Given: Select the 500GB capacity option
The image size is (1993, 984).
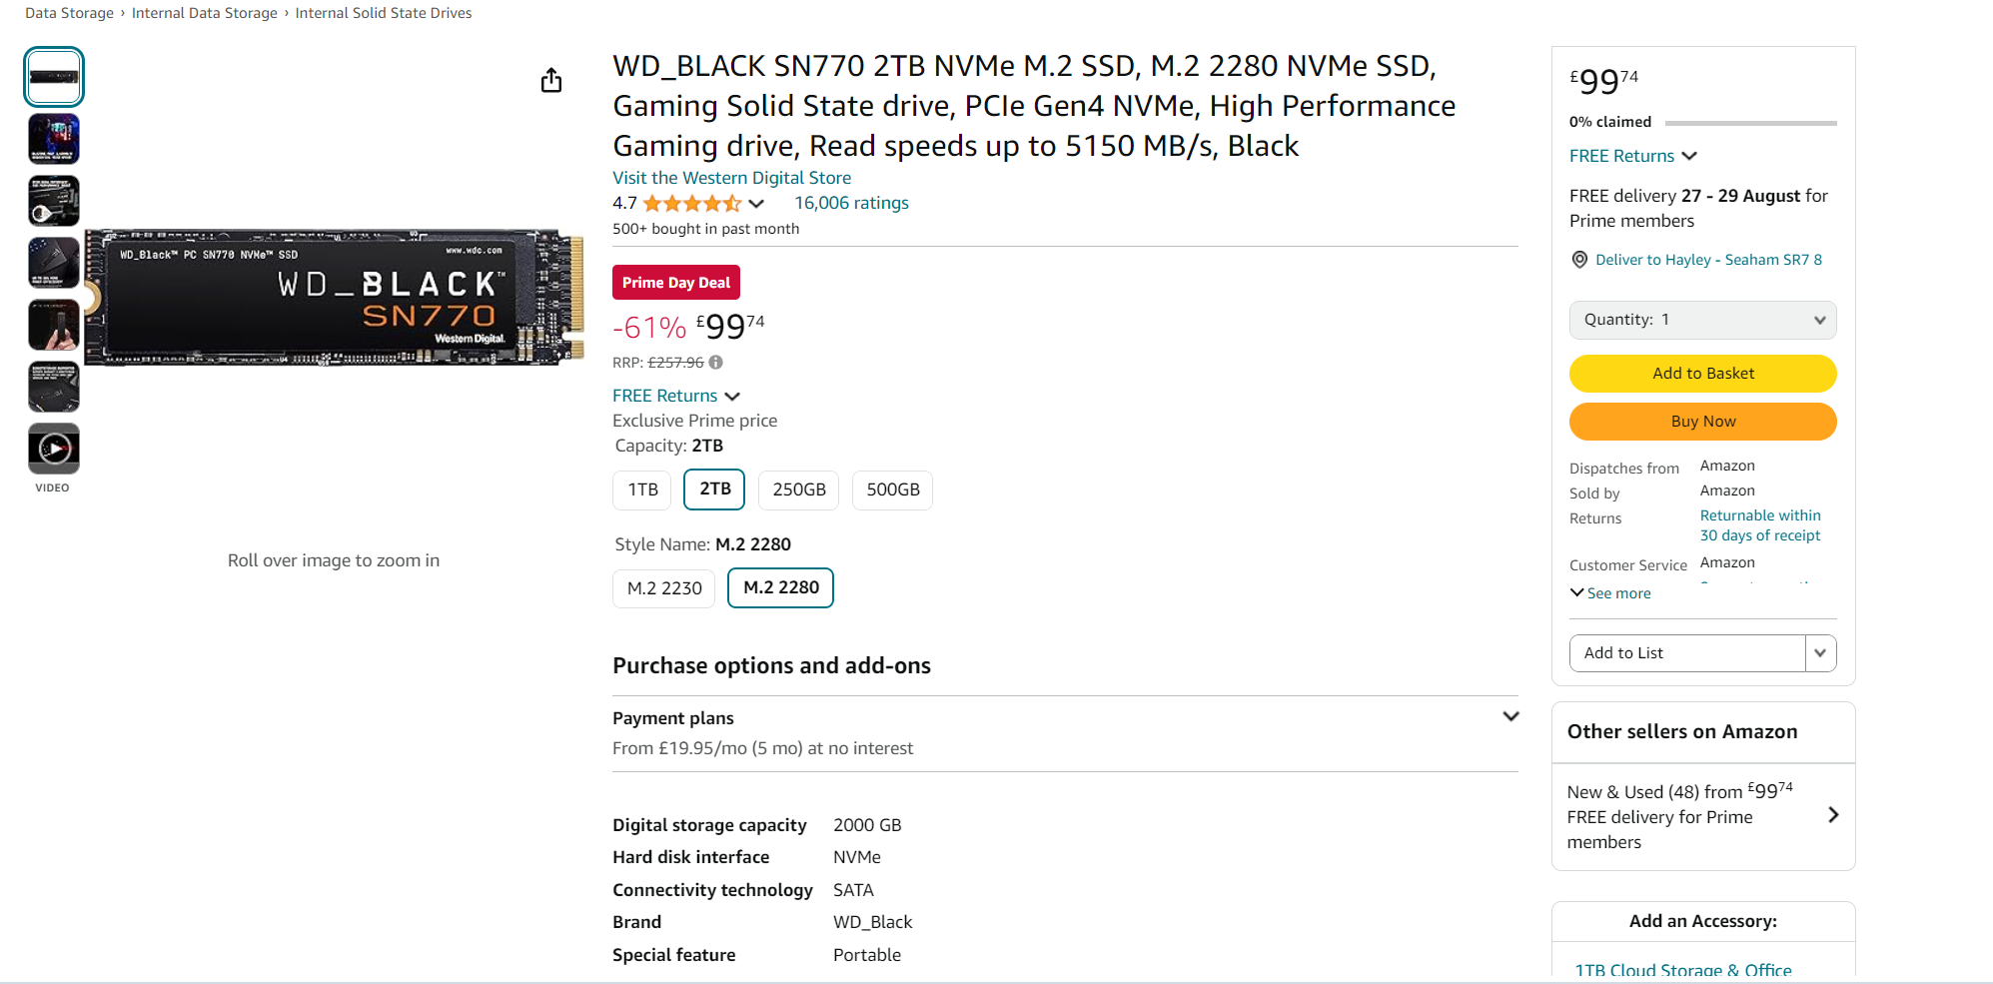Looking at the screenshot, I should point(893,490).
